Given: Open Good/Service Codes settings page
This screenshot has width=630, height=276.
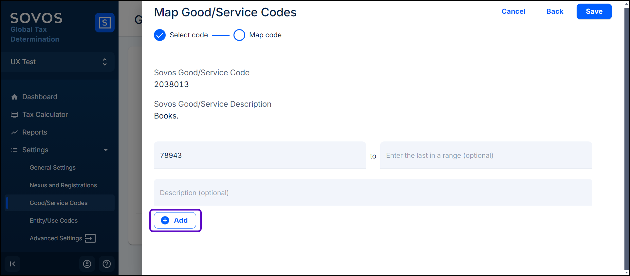Looking at the screenshot, I should 59,203.
